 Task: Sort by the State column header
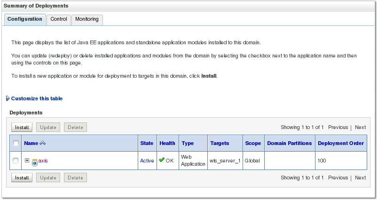(147, 143)
